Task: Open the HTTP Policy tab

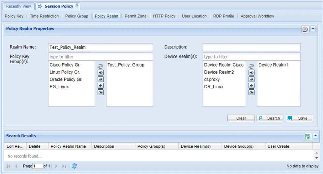Action: click(x=164, y=16)
